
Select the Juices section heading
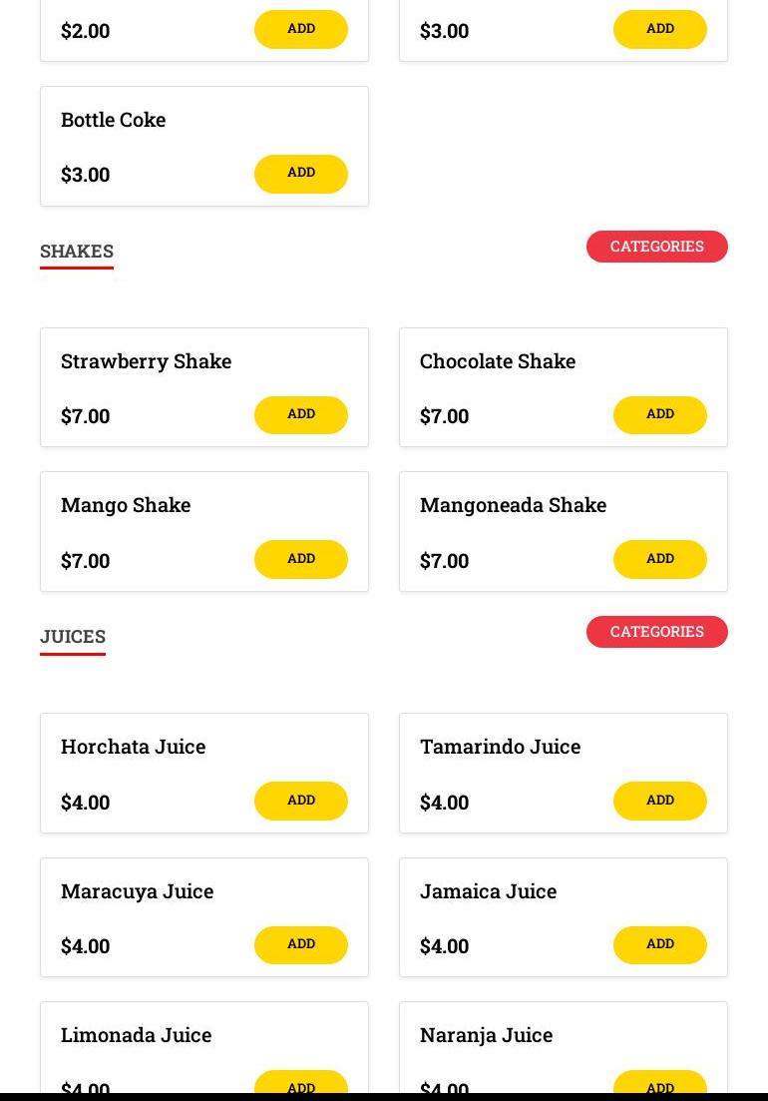point(73,637)
